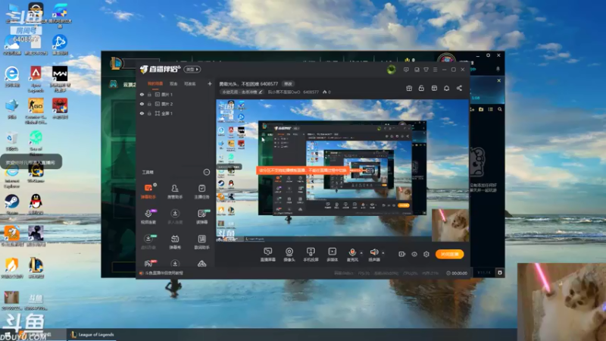Add 手机投屏 phone casting source
This screenshot has height=341, width=606.
tap(311, 255)
